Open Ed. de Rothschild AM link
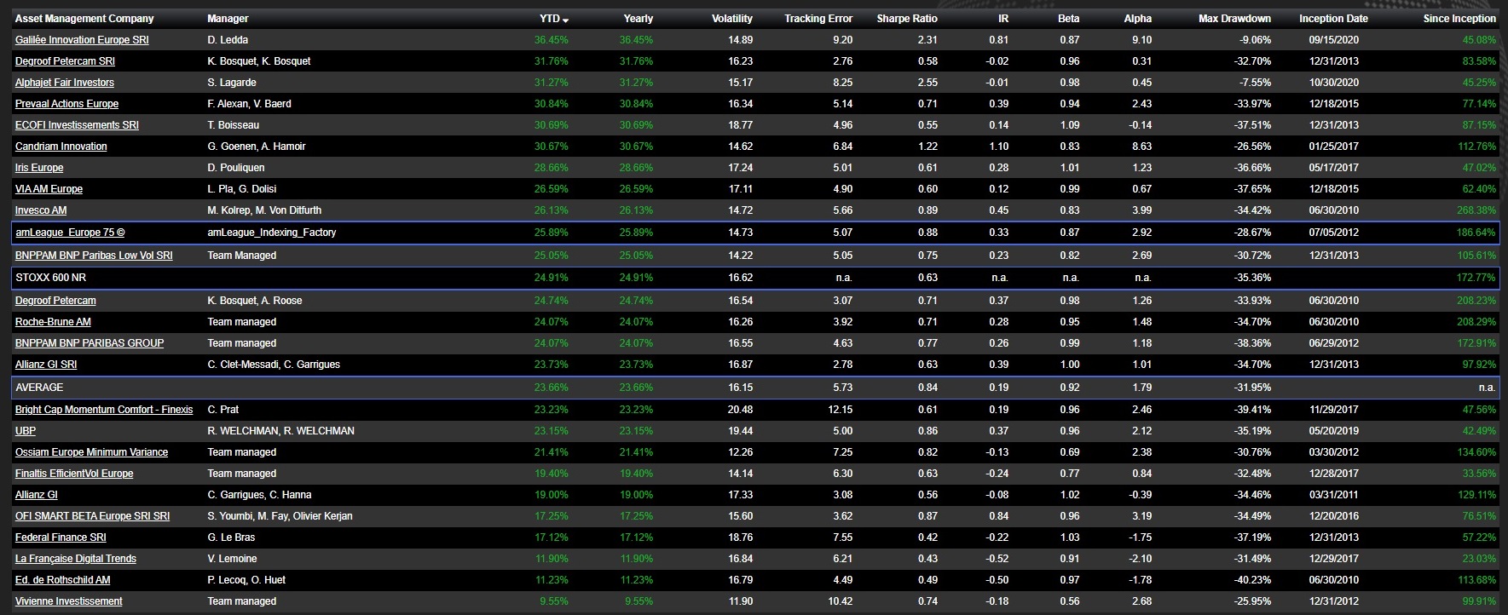The height and width of the screenshot is (615, 1508). point(63,580)
